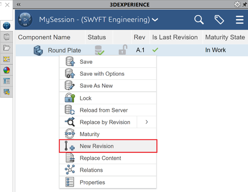Open the custom properties list side tab

point(6,81)
